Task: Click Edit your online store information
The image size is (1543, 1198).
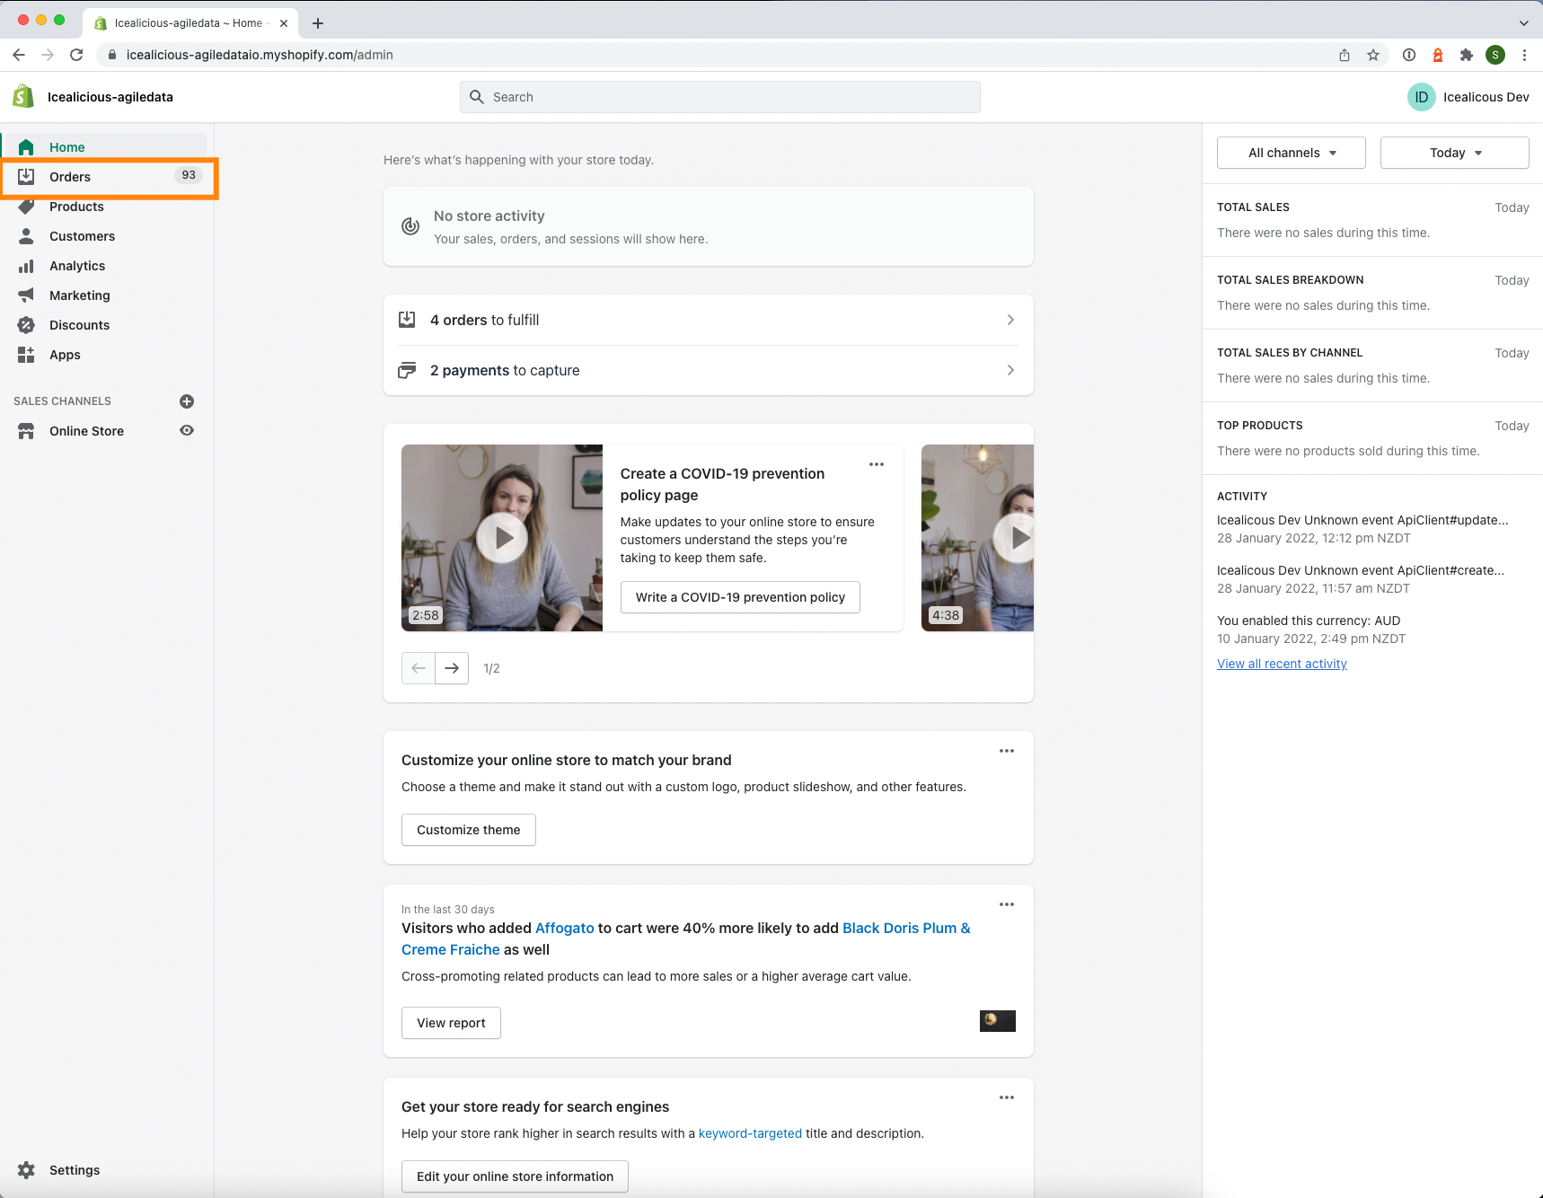Action: [x=515, y=1176]
